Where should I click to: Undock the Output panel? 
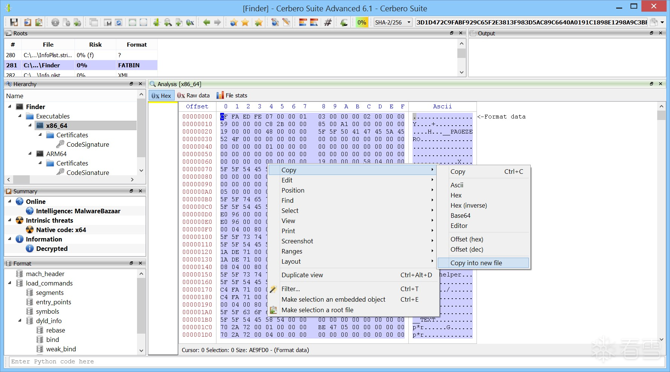point(652,33)
